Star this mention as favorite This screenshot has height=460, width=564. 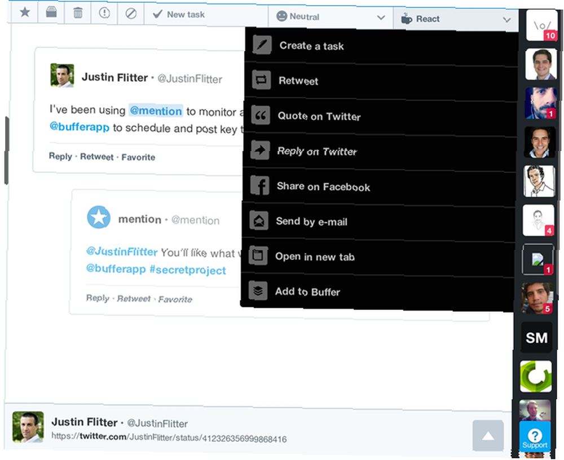[x=25, y=12]
